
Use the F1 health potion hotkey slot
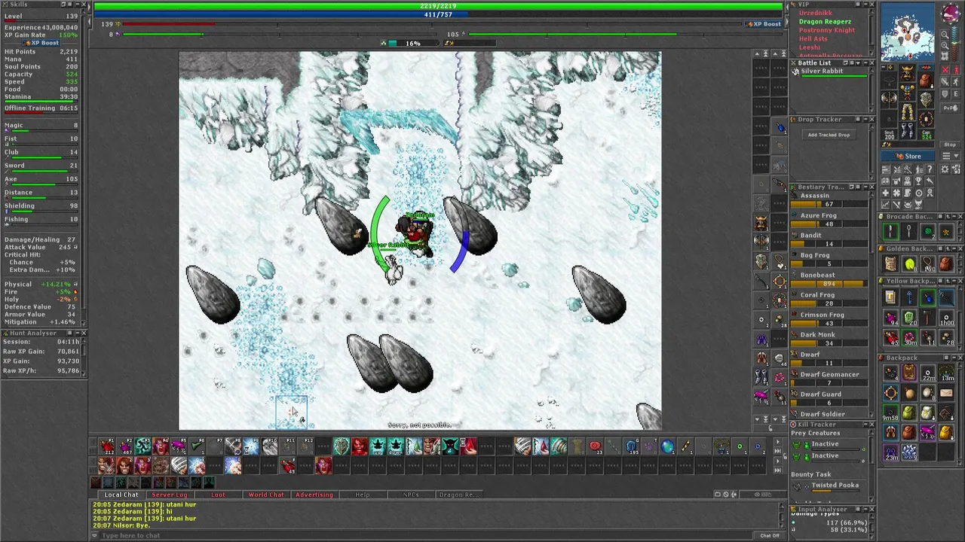(x=106, y=447)
